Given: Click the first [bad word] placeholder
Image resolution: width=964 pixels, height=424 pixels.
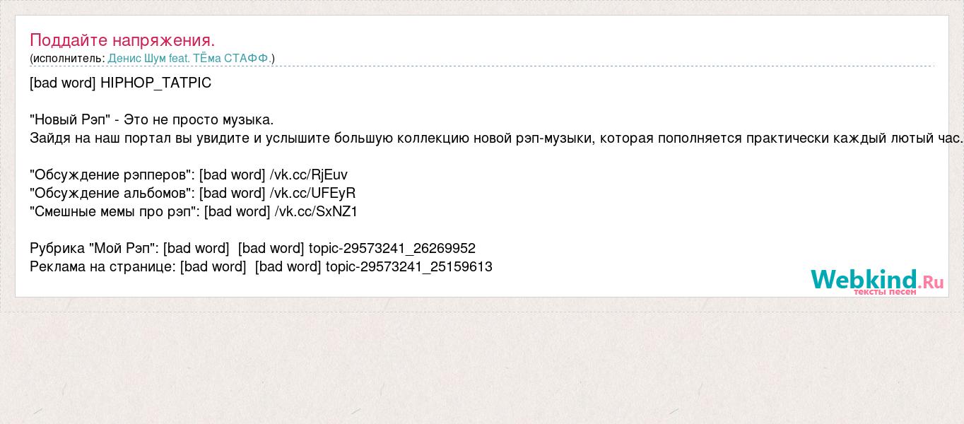Looking at the screenshot, I should 63,83.
